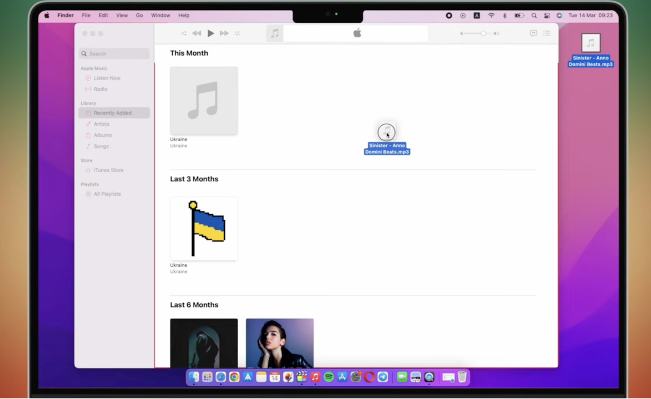
Task: Click the previous track rewind button
Action: point(197,33)
